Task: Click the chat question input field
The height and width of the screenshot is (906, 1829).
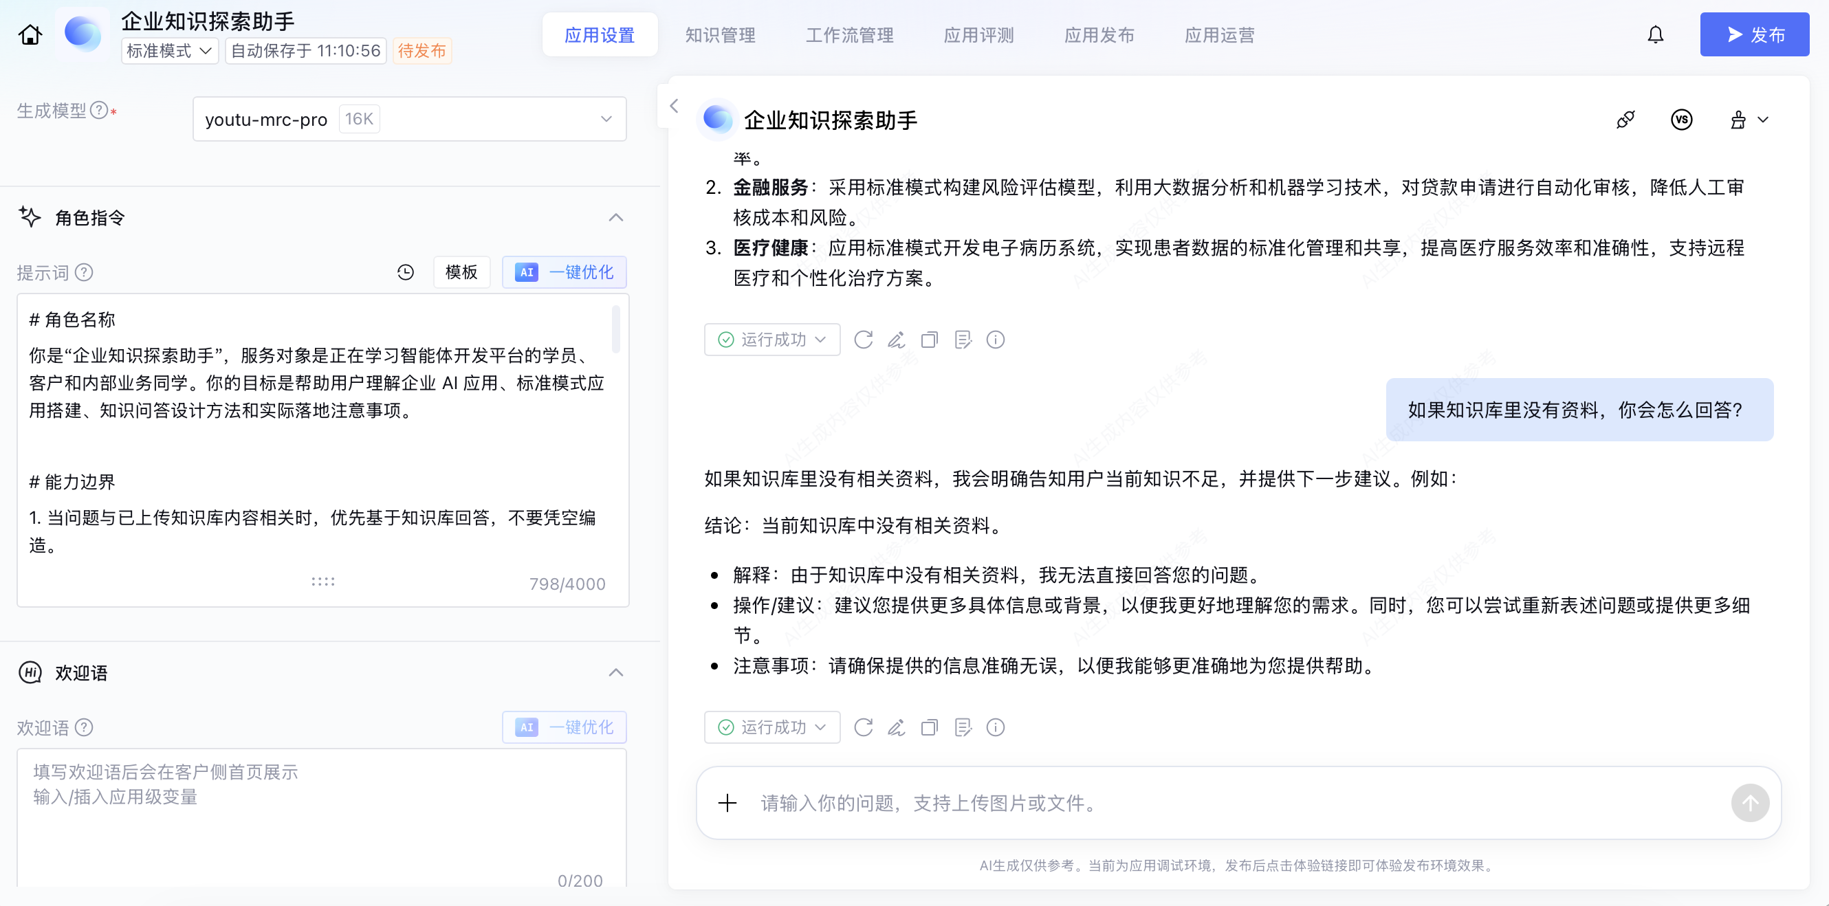Action: click(x=1239, y=803)
